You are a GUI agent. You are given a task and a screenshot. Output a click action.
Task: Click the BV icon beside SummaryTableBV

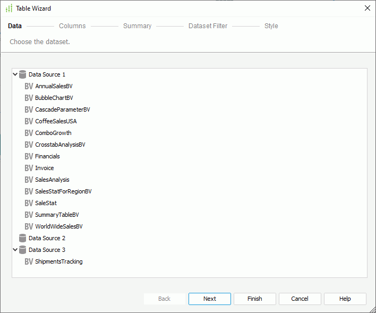(x=29, y=215)
